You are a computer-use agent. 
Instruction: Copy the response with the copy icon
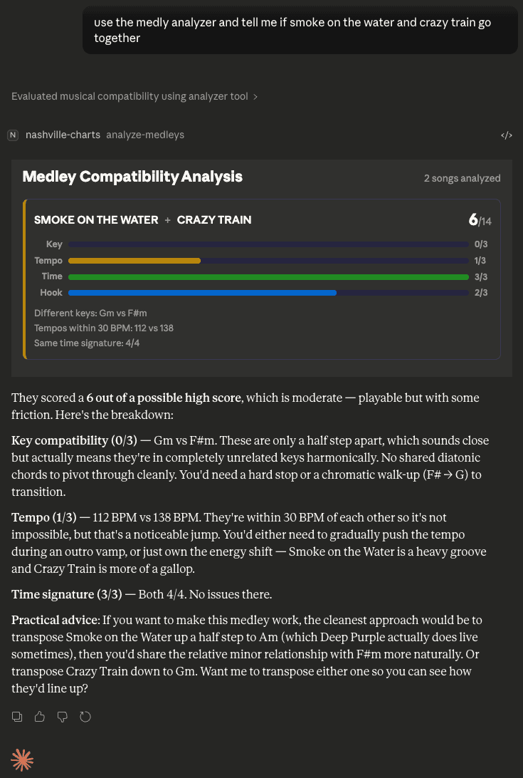click(18, 717)
